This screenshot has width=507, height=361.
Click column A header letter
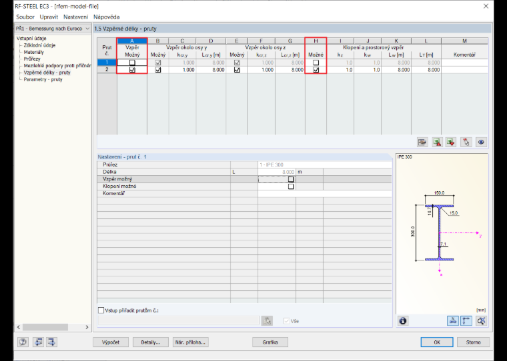click(132, 41)
